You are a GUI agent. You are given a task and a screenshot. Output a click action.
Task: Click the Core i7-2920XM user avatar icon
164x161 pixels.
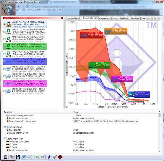(9, 24)
